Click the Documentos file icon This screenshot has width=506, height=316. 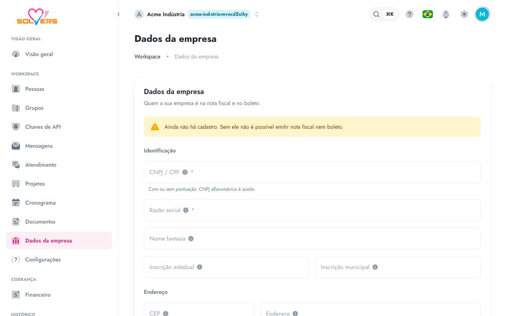[16, 222]
